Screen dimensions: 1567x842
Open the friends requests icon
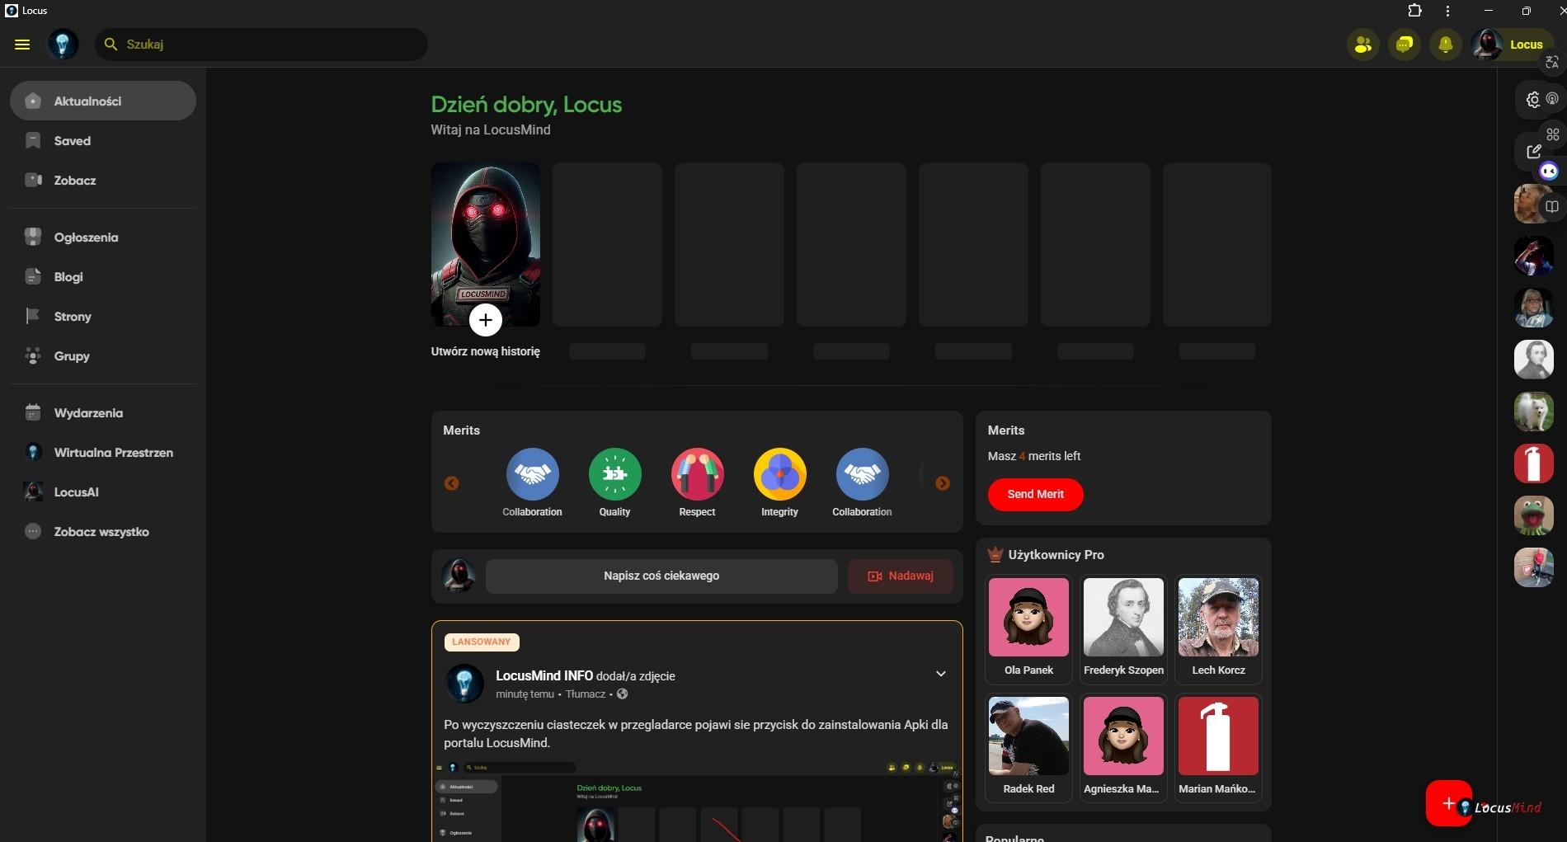tap(1363, 45)
